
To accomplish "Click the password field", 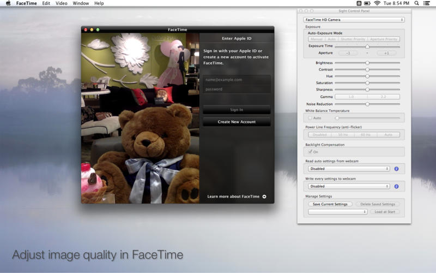I will click(237, 89).
